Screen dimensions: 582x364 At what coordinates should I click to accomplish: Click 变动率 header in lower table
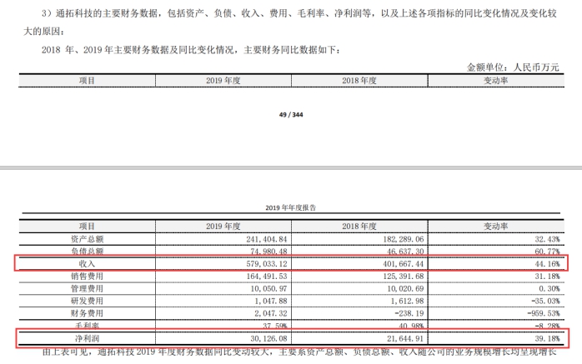(496, 226)
